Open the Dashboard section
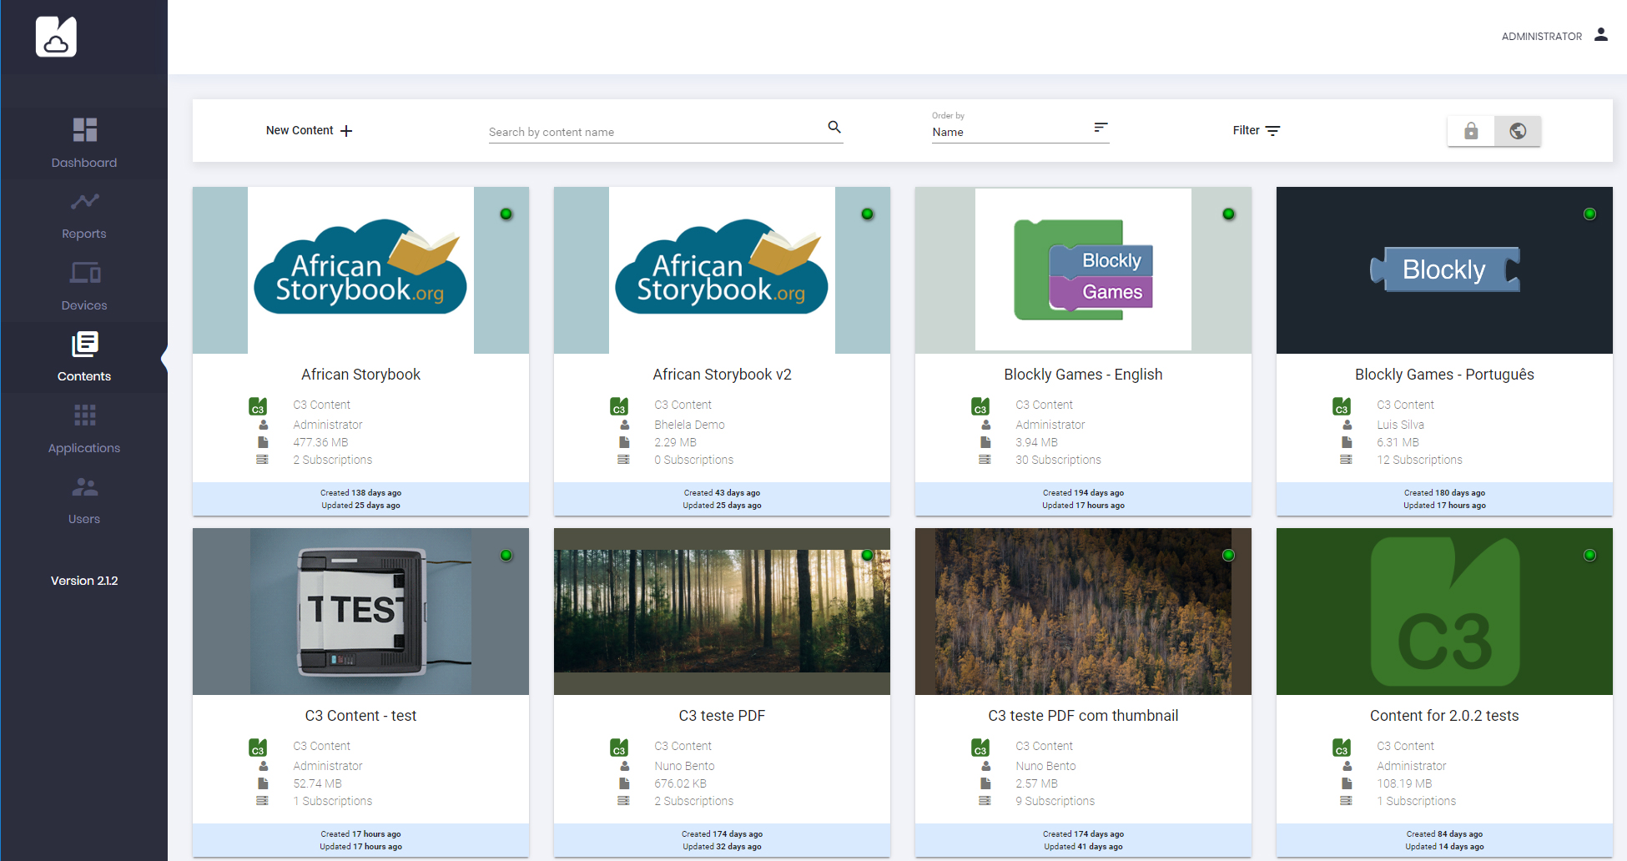Screen dimensions: 1627x861 tap(84, 143)
